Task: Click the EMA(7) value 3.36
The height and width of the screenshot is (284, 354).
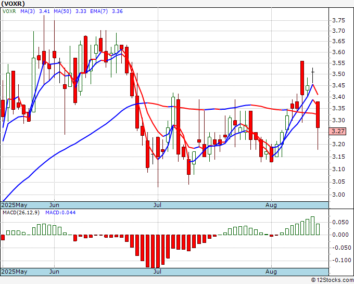Action: pyautogui.click(x=118, y=11)
